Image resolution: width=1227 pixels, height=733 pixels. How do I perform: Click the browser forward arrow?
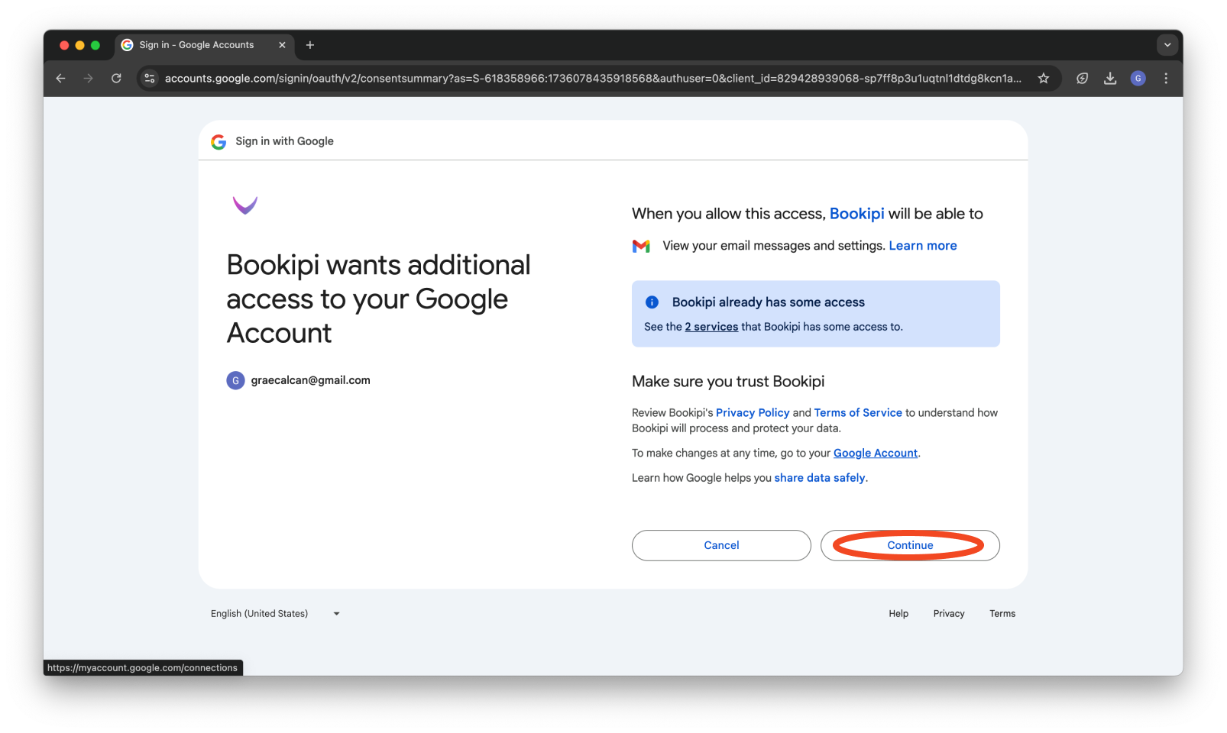point(89,78)
